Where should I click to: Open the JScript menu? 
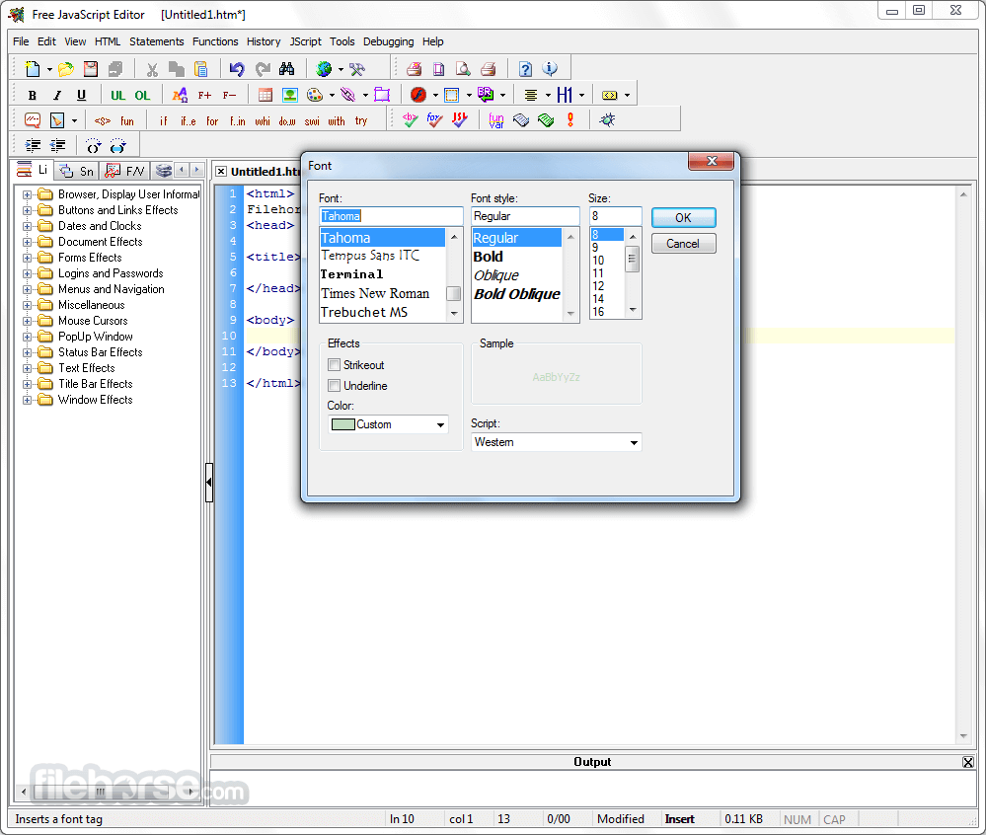point(305,41)
